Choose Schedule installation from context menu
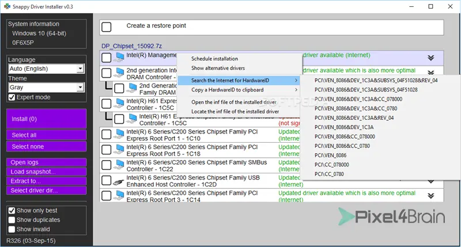This screenshot has height=247, width=461. [x=214, y=59]
